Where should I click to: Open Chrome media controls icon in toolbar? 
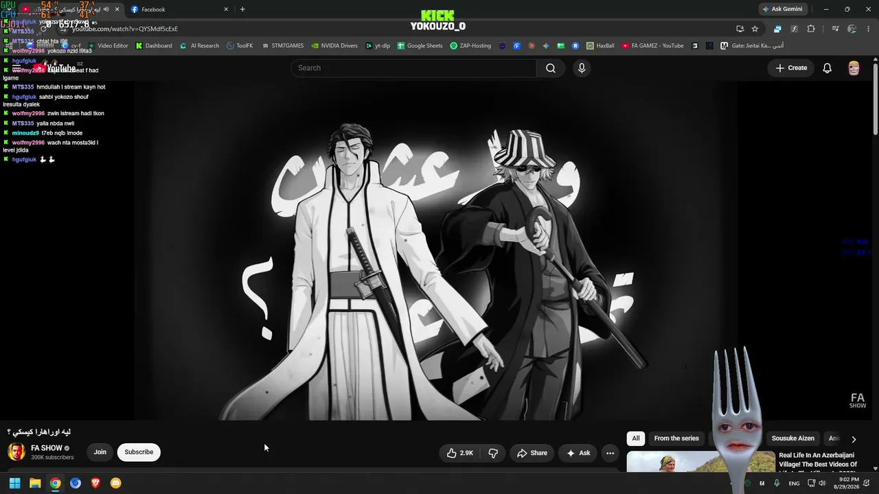pos(835,29)
